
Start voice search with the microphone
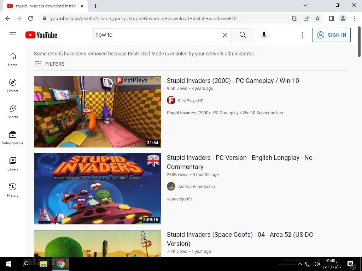coord(264,35)
